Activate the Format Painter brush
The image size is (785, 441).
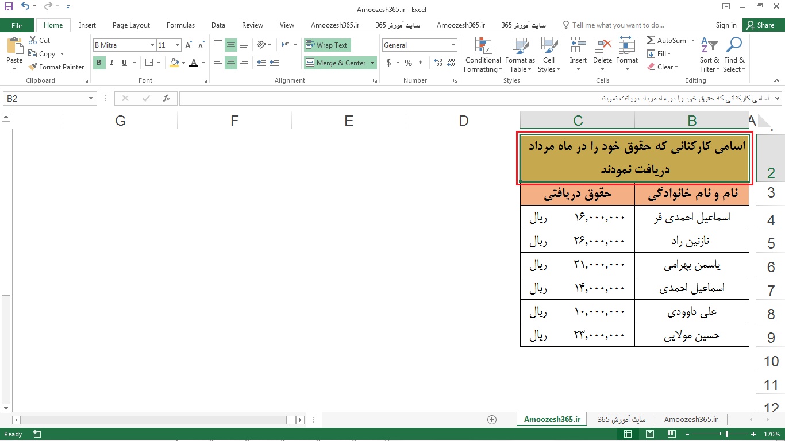[33, 67]
